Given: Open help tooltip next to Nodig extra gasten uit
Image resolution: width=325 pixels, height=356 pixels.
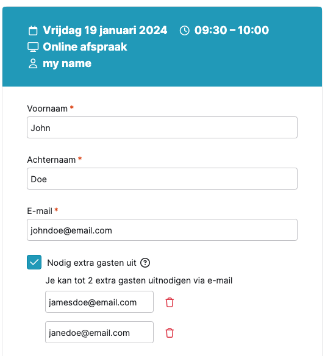Looking at the screenshot, I should [x=145, y=263].
